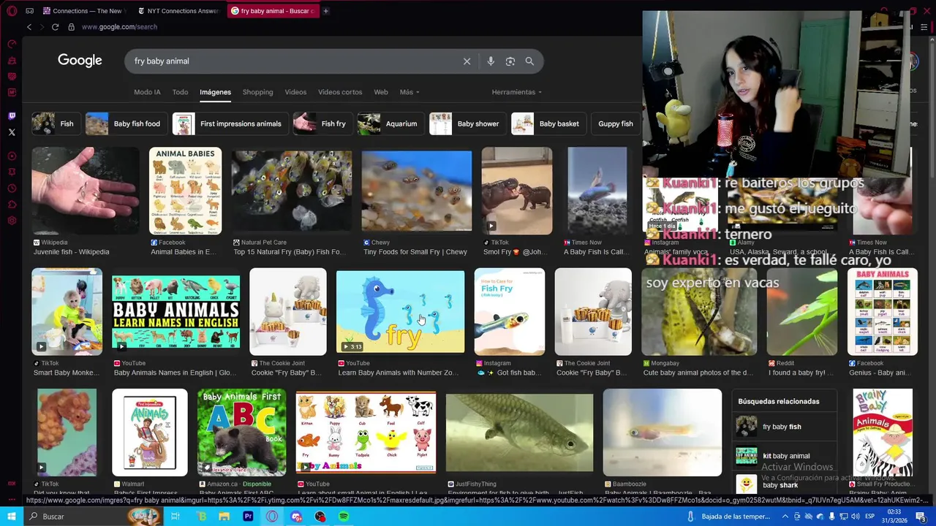Select the Imágenes results tab

click(x=216, y=92)
